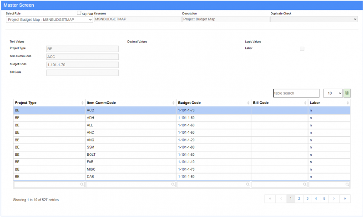Sort by Budget Code column arrows
The image size is (364, 217).
(x=248, y=103)
